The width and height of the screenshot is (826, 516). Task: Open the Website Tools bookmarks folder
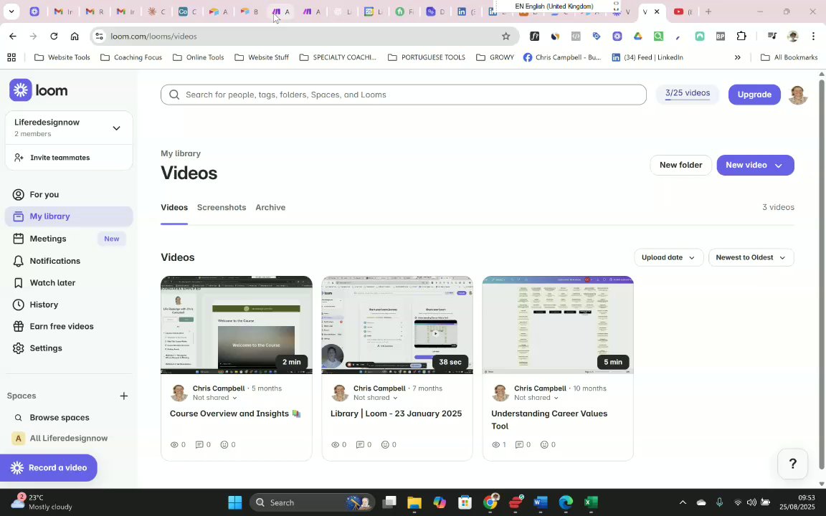(x=62, y=57)
